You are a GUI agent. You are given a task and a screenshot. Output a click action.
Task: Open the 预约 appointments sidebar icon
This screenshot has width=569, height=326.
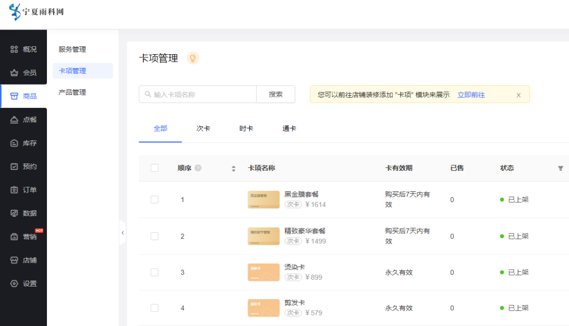(x=14, y=166)
